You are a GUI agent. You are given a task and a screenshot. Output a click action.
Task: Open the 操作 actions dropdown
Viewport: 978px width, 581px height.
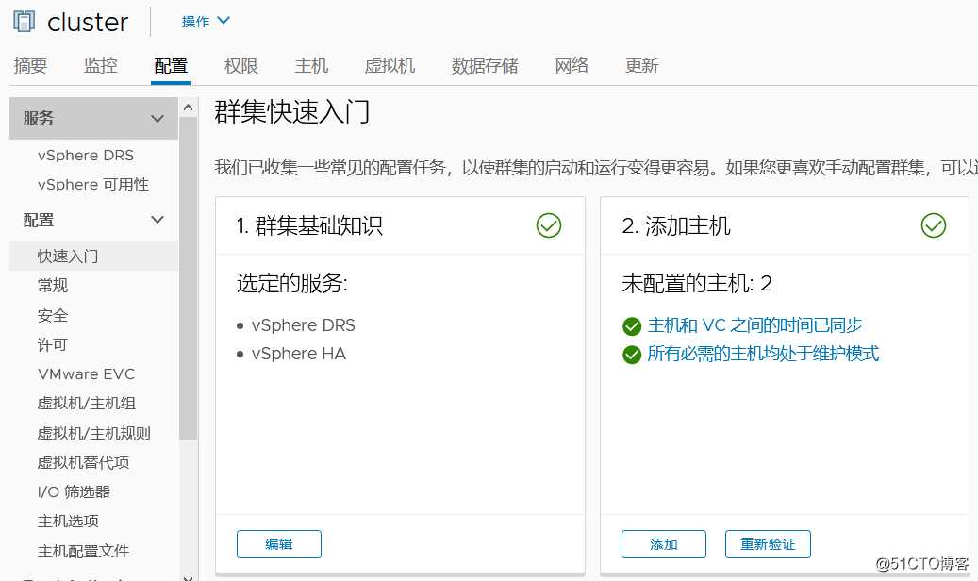pos(206,21)
